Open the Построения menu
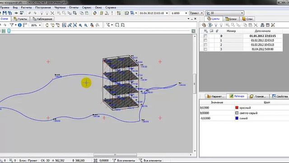This screenshot has width=289, height=163. 43,8
